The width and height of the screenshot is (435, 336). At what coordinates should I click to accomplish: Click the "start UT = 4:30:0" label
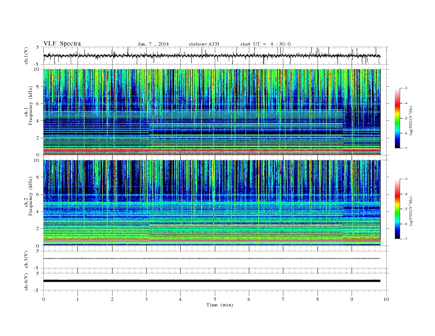point(265,44)
